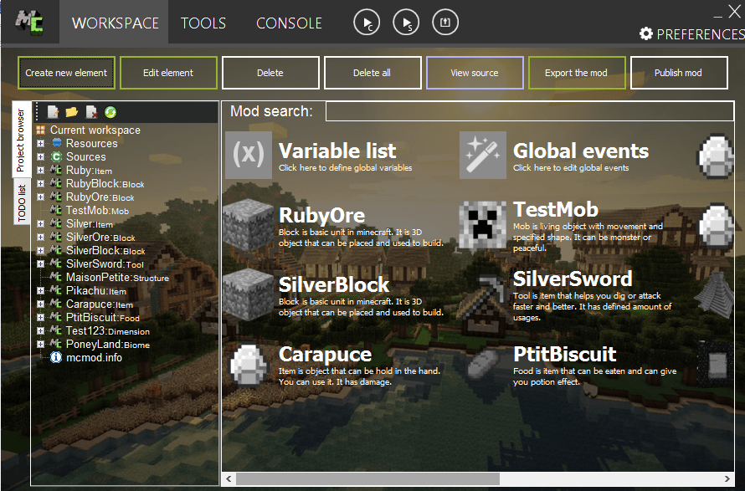The image size is (745, 491).
Task: Click the scrollbar left arrow
Action: click(229, 478)
